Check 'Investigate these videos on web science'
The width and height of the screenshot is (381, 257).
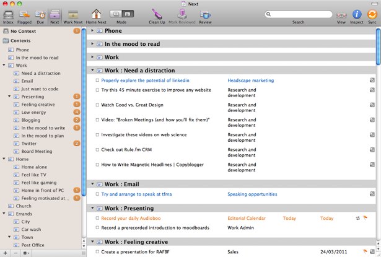[x=97, y=135]
